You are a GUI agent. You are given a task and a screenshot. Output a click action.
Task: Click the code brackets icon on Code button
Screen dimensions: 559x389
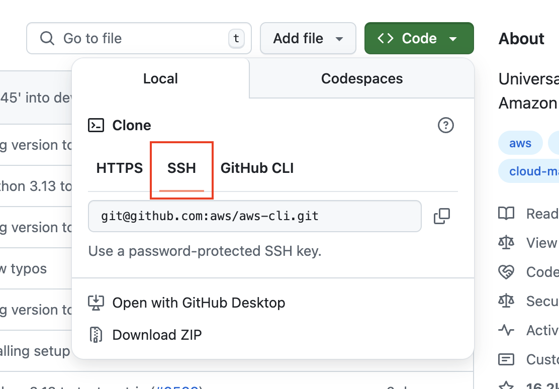click(x=386, y=38)
